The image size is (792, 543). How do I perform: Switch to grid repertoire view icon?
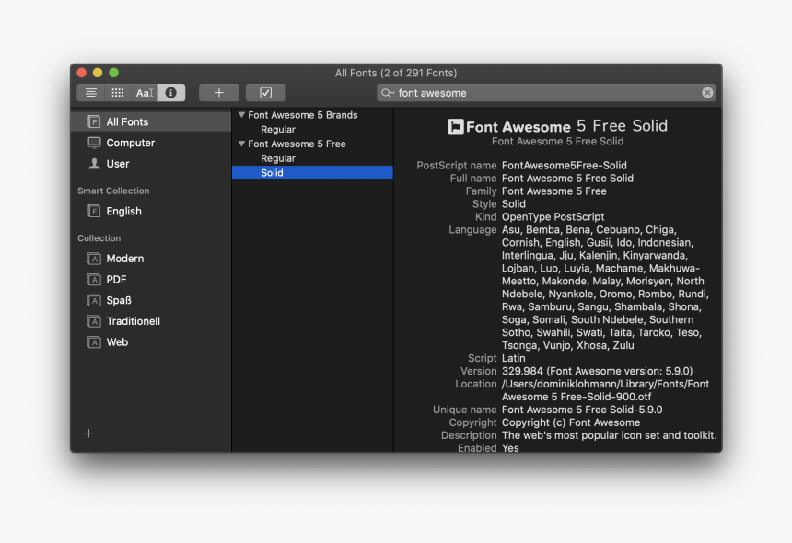[x=118, y=93]
